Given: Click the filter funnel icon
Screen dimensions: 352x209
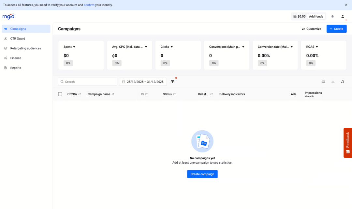Looking at the screenshot, I should point(172,82).
